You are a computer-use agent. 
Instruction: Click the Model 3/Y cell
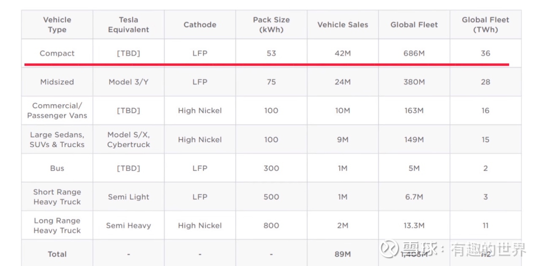pyautogui.click(x=128, y=82)
